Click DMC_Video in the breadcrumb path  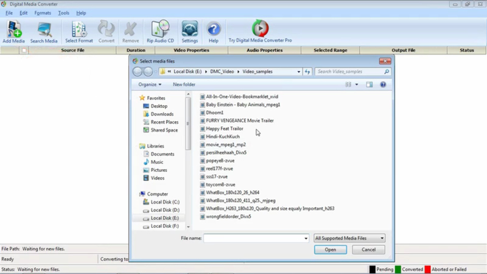coord(222,72)
